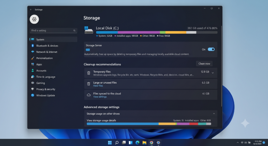Open Microsoft Edge from taskbar

tap(137, 143)
